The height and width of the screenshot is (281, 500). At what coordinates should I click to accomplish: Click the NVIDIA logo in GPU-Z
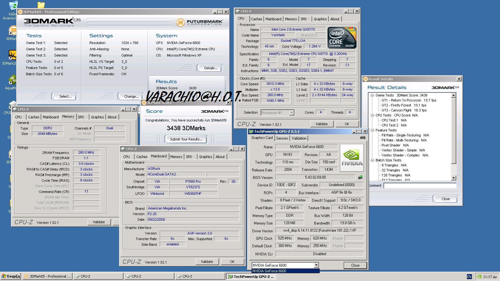352,158
